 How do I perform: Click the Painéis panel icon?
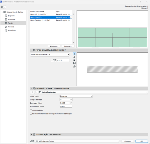coord(6,23)
